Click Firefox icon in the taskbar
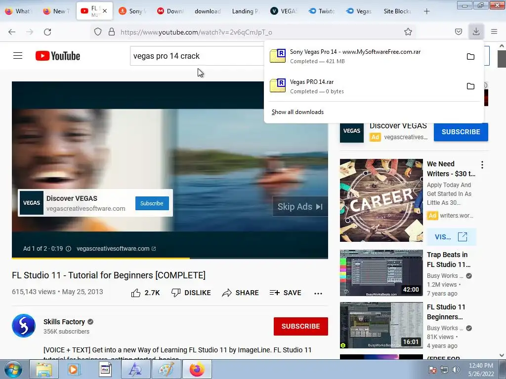 click(197, 369)
